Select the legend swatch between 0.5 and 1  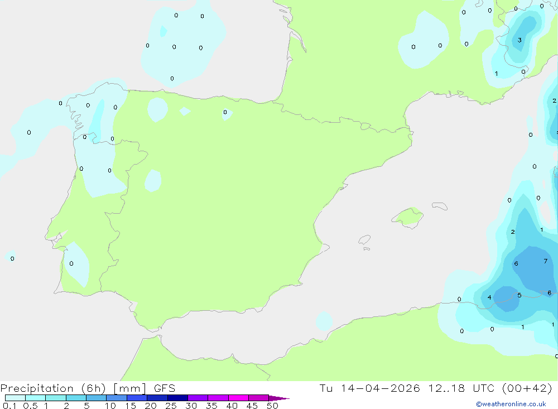point(36,398)
